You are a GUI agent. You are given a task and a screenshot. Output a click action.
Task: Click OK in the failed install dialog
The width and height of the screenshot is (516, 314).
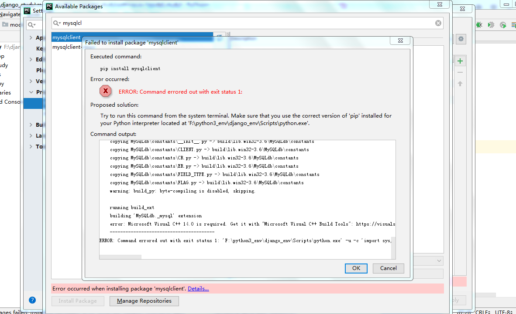click(x=356, y=268)
